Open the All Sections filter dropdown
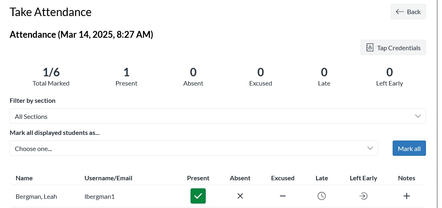442x208 pixels. 217,116
